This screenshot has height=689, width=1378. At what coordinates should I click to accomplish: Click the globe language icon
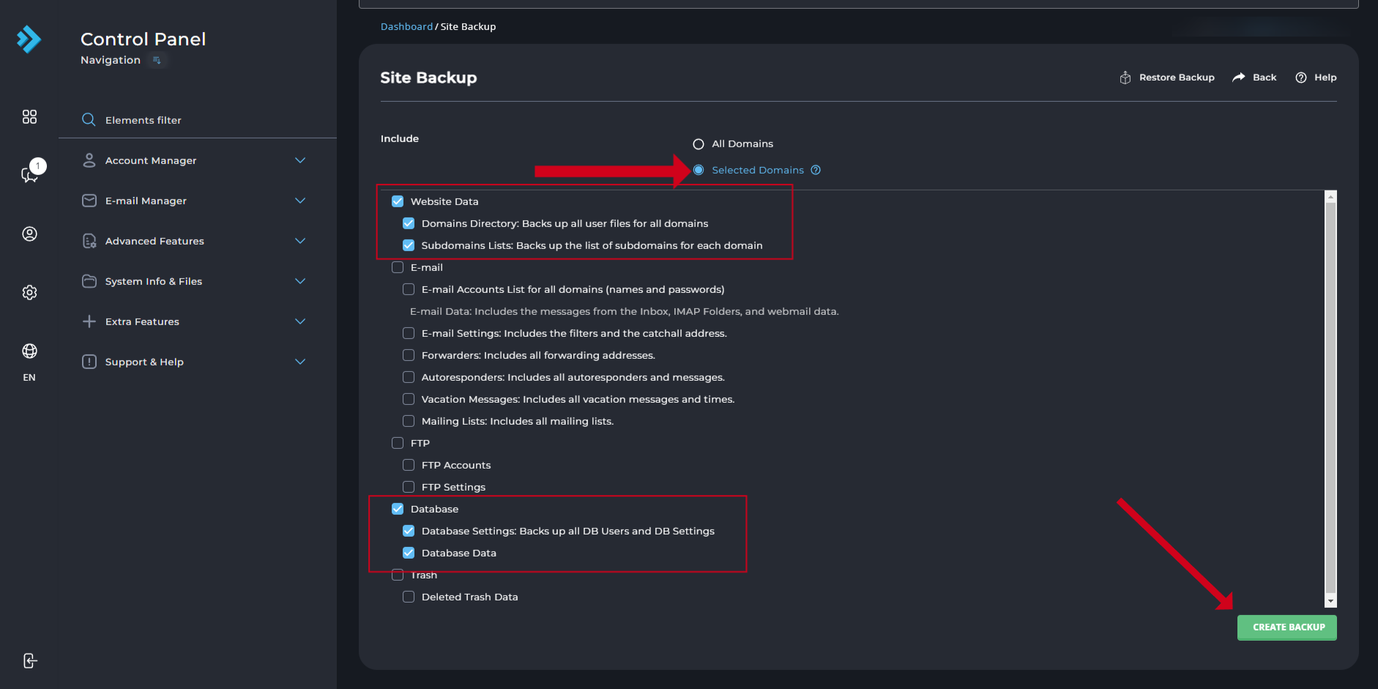29,351
